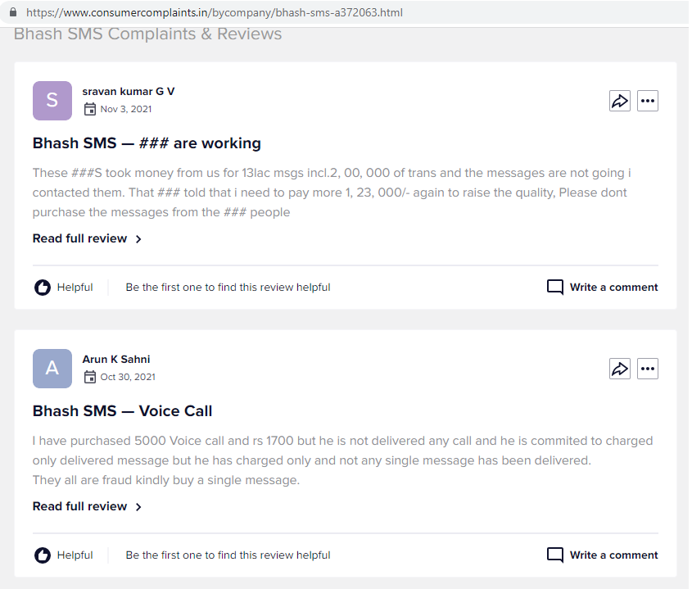Image resolution: width=692 pixels, height=589 pixels.
Task: Read full review by sravan kumar
Action: pos(80,238)
